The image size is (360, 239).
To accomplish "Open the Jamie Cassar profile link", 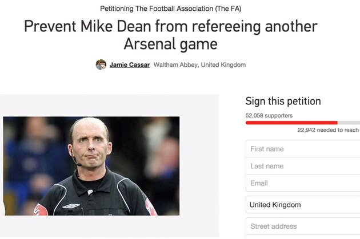I will pyautogui.click(x=130, y=65).
